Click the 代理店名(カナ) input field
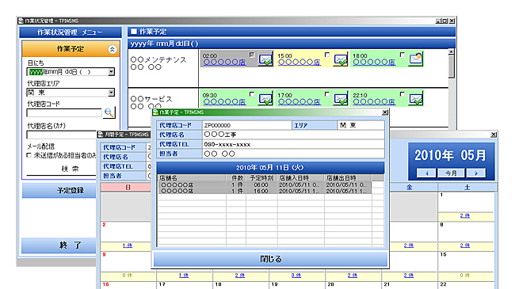This screenshot has height=289, width=515. 62,135
